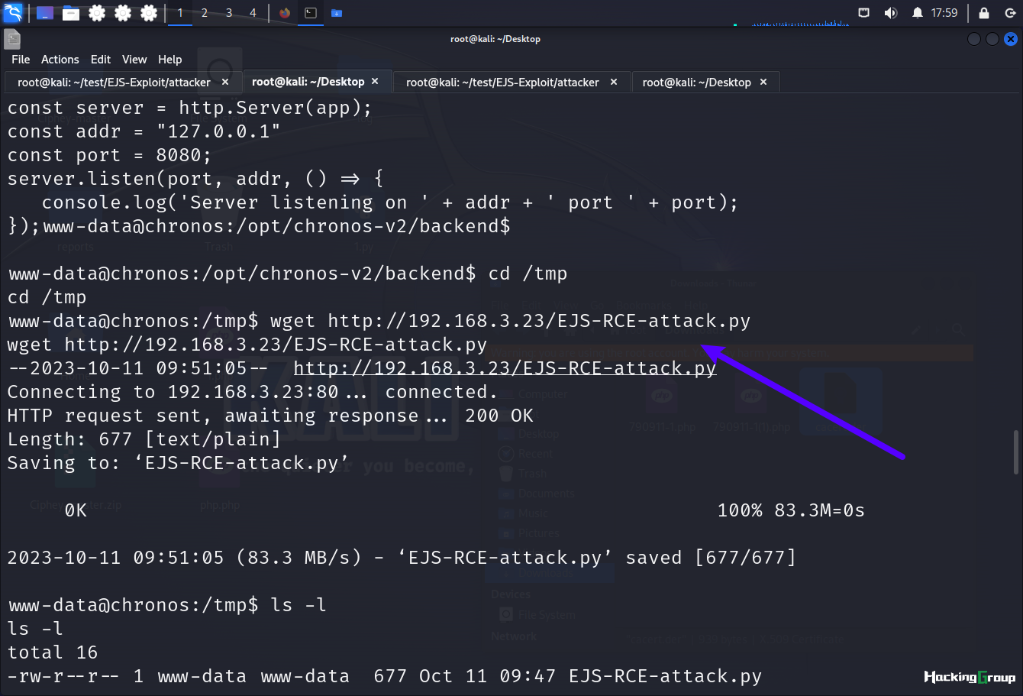Viewport: 1023px width, 696px height.
Task: Close the third tab EJS-Exploit/attacker
Action: click(614, 82)
